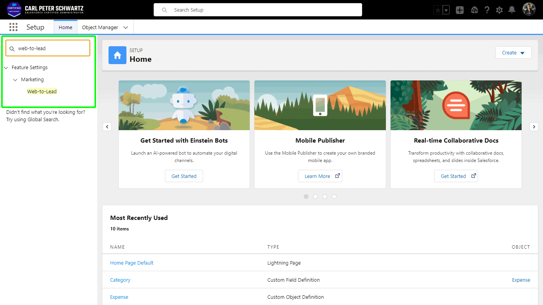543x305 pixels.
Task: Open the Expense link in Name column
Action: [119, 297]
